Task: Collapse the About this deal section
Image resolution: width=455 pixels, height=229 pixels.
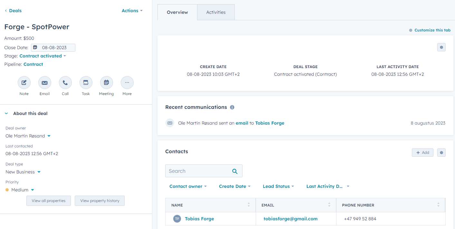Action: pos(6,113)
